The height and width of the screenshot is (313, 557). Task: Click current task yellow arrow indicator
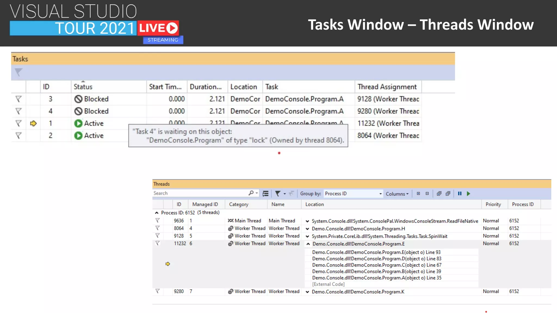(33, 123)
